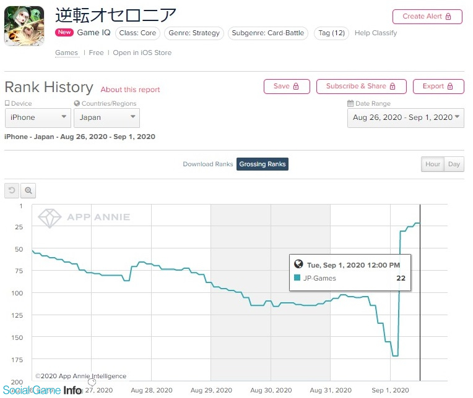Click the Tag (12) pill
Viewport: 473px width, 398px height.
331,33
